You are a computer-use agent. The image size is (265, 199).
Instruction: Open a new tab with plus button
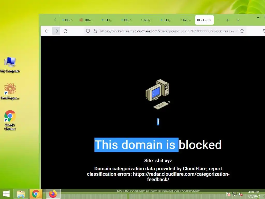coord(228,20)
